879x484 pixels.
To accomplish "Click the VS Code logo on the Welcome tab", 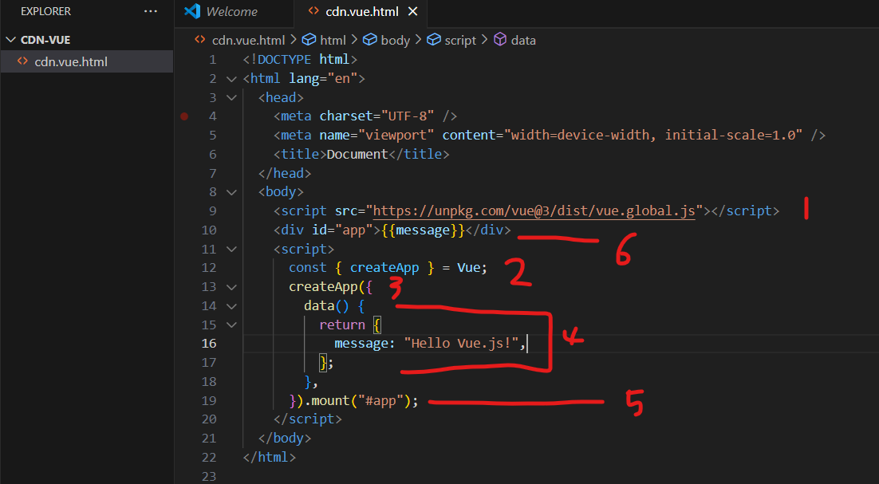I will coord(191,11).
